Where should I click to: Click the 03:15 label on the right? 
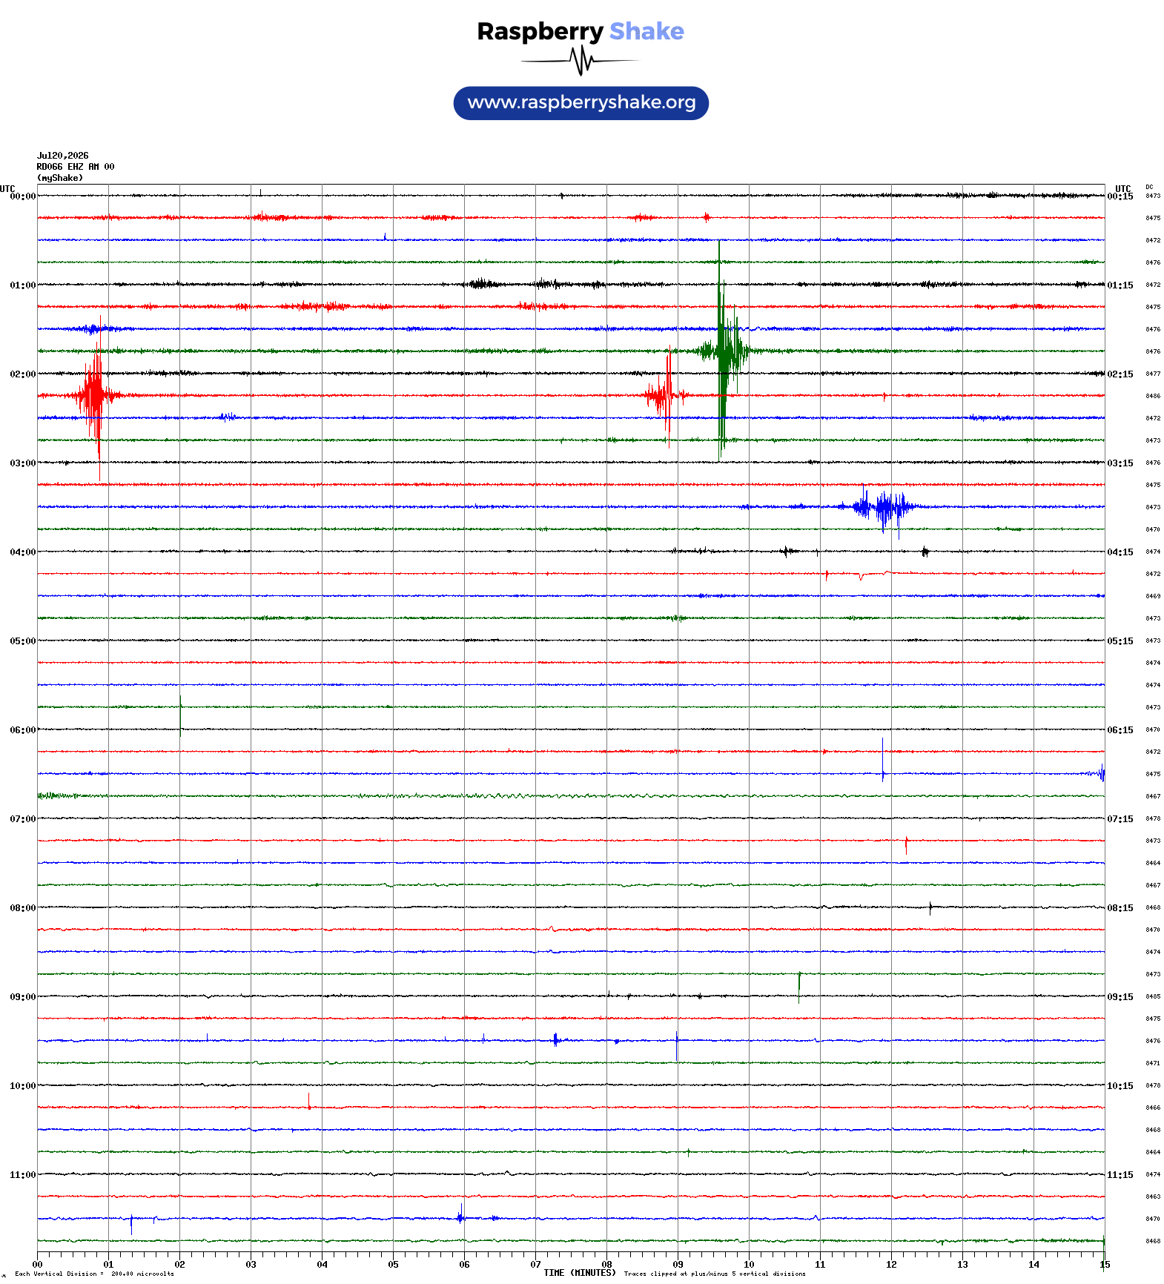click(1120, 463)
